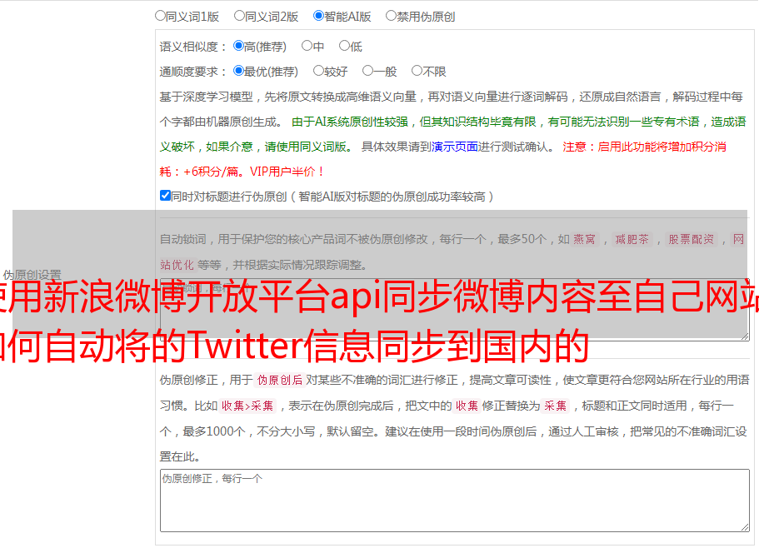Click the 燕窝 example keyword

click(584, 239)
